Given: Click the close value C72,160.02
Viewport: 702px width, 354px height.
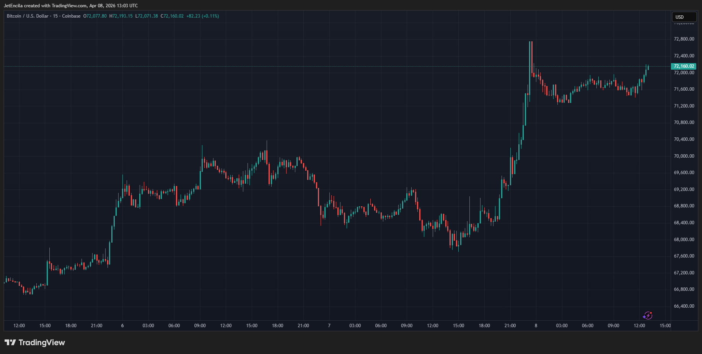Looking at the screenshot, I should (x=172, y=16).
